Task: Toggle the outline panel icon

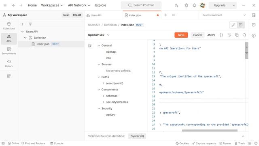Action: (90, 45)
